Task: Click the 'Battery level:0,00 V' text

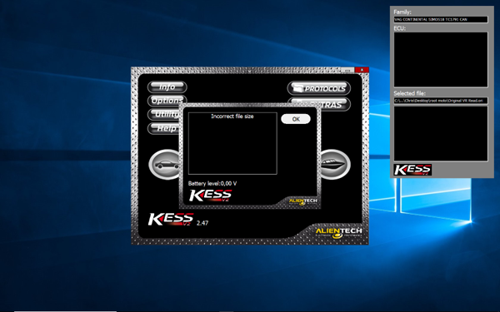Action: pos(212,183)
